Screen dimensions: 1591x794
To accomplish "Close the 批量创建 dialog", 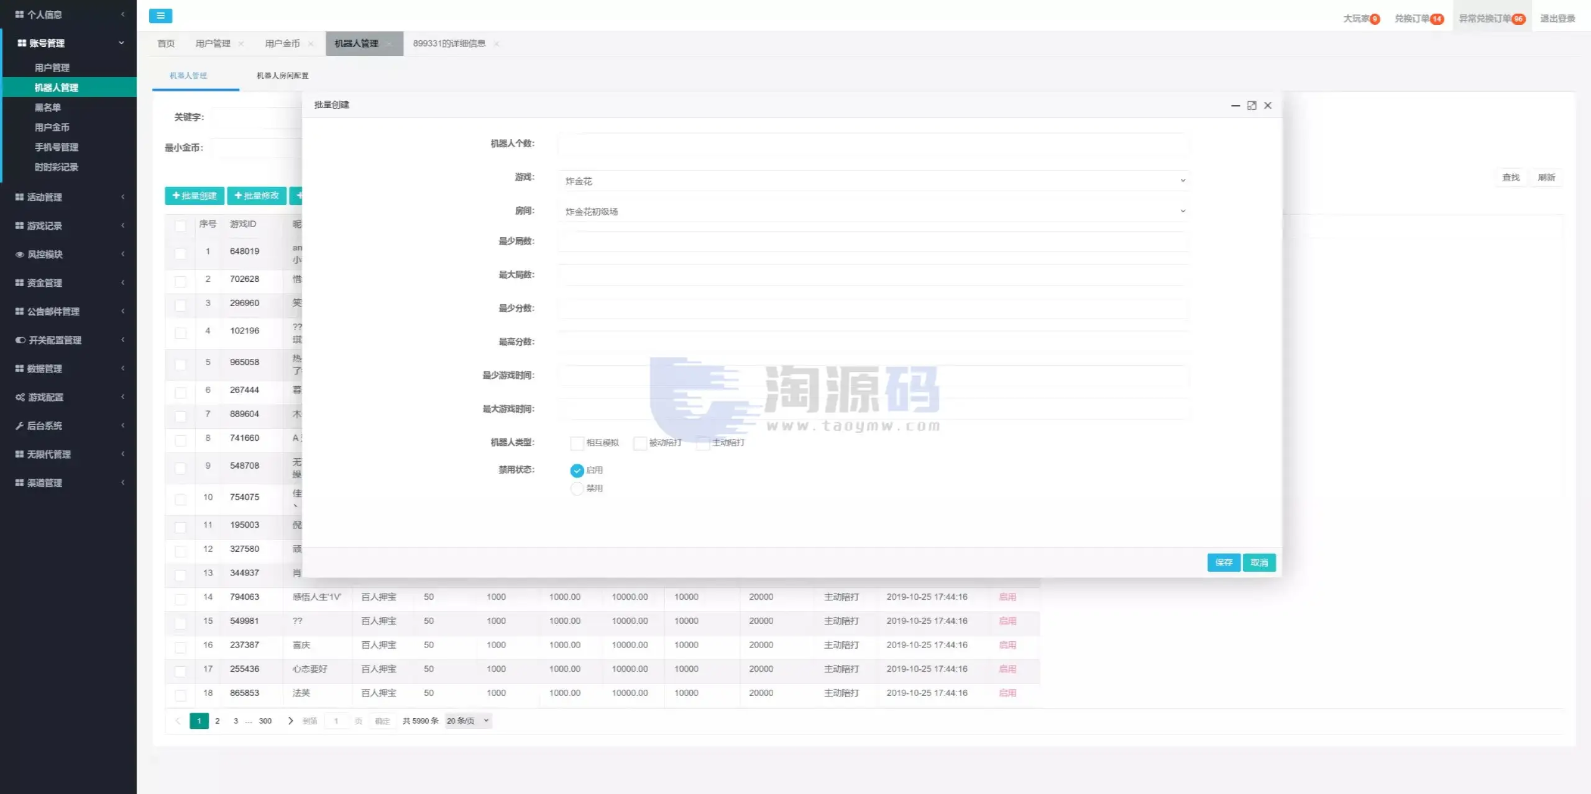I will [x=1268, y=106].
